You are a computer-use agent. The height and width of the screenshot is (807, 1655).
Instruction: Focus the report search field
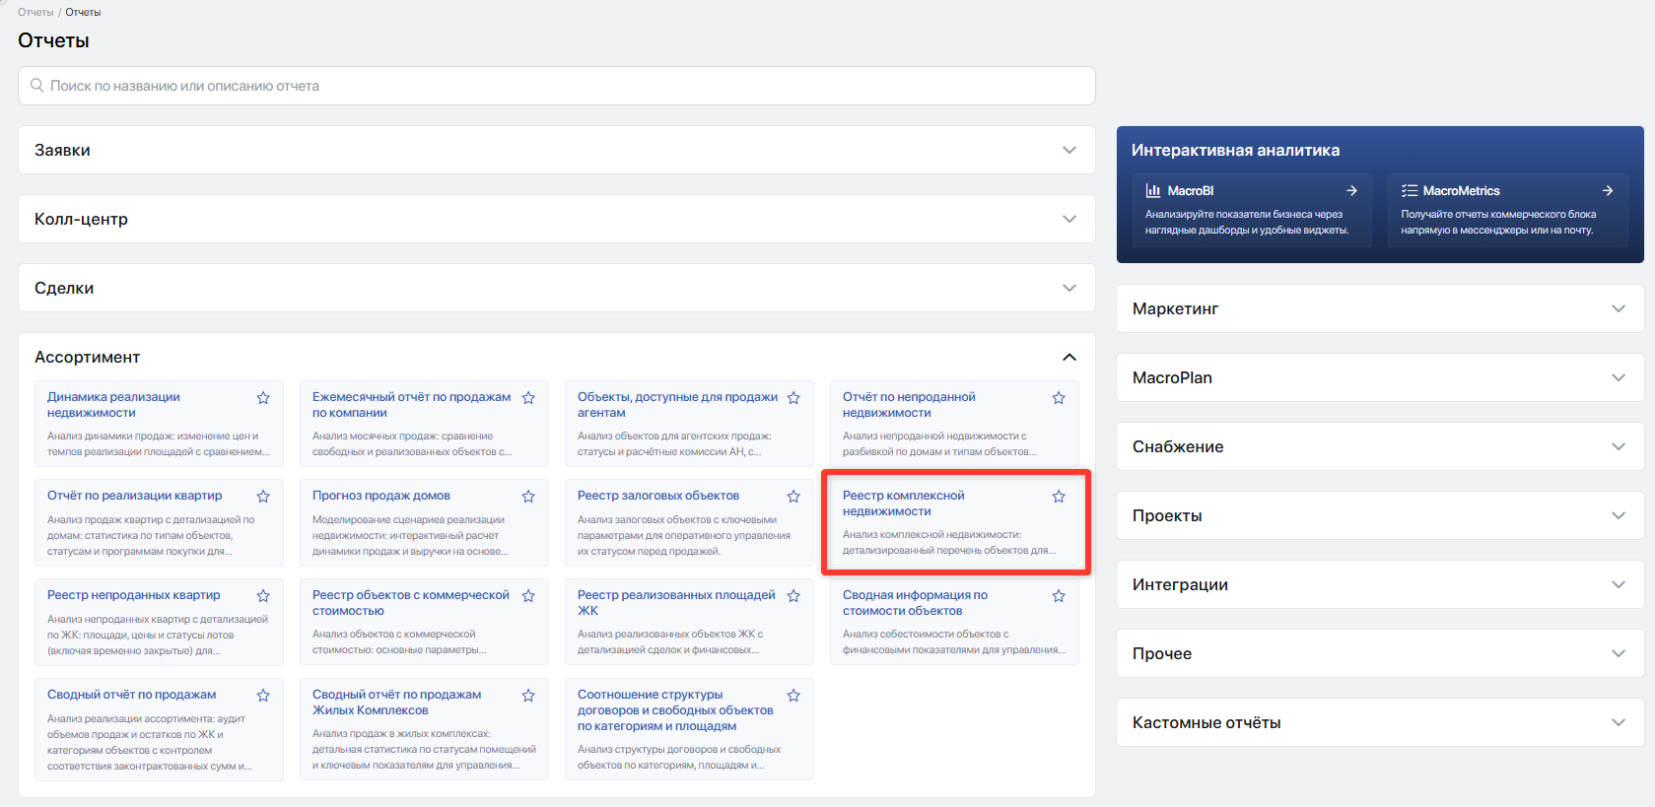tap(557, 86)
